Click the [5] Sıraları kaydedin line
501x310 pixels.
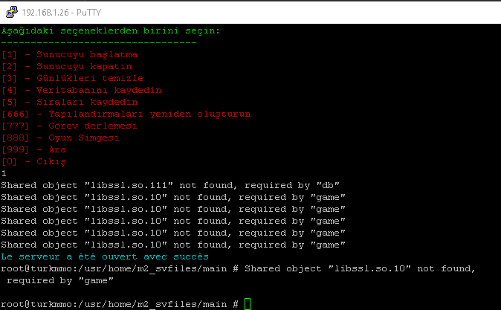point(70,103)
